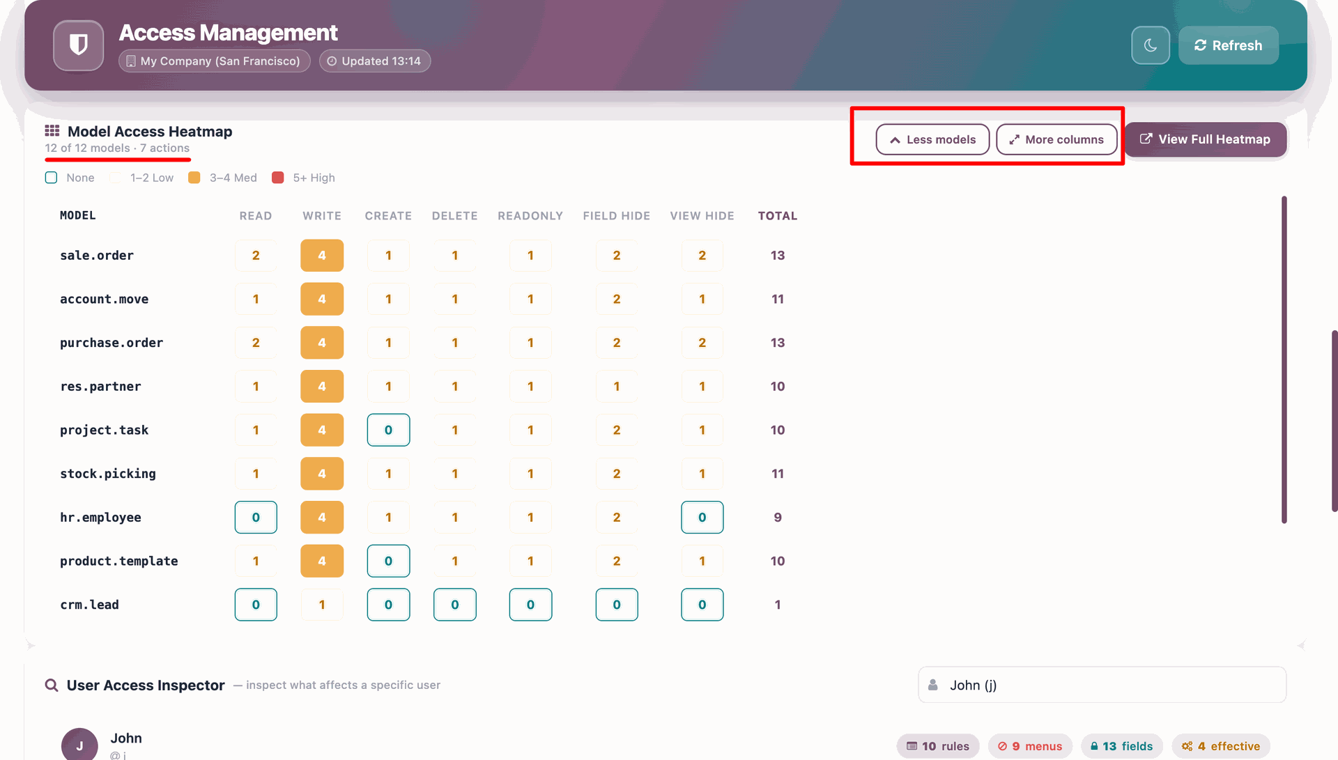Click the 4 effective badge

(1221, 746)
